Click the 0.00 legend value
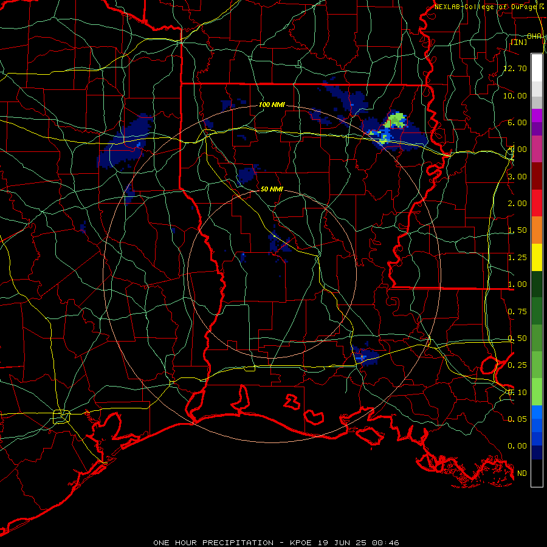Screen dimensions: 547x547 click(x=517, y=446)
